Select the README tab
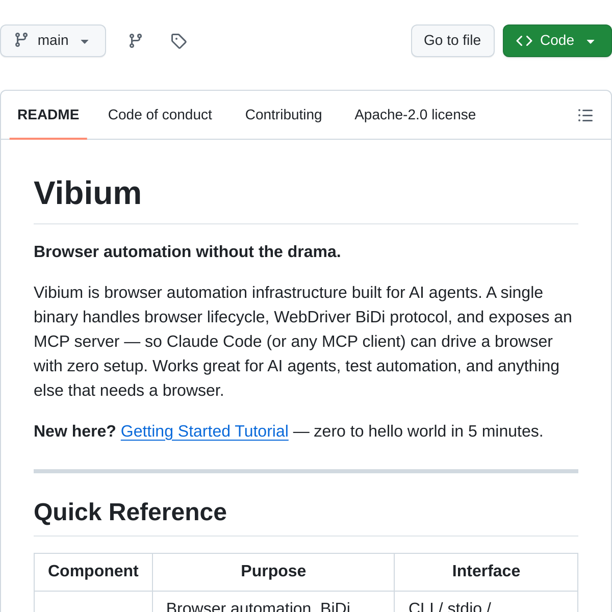The height and width of the screenshot is (612, 612). (x=48, y=114)
